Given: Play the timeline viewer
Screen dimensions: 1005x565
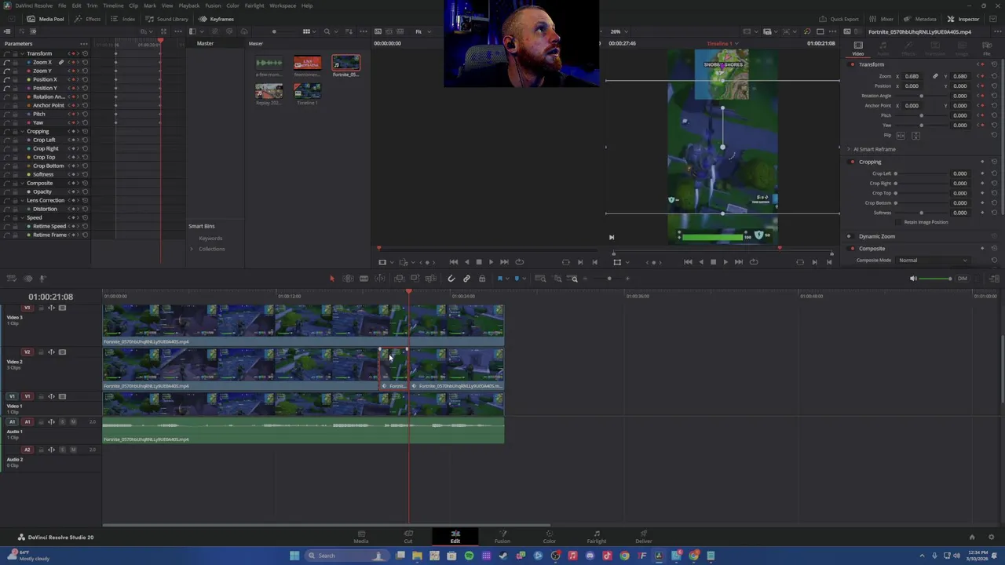Looking at the screenshot, I should (725, 262).
